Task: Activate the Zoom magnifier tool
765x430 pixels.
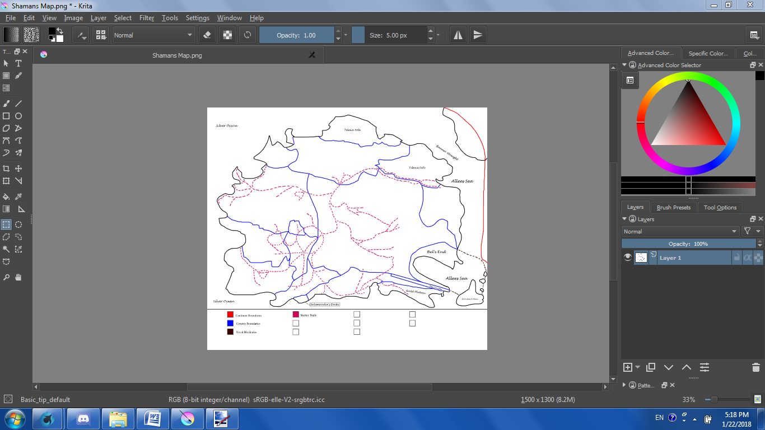Action: click(6, 277)
